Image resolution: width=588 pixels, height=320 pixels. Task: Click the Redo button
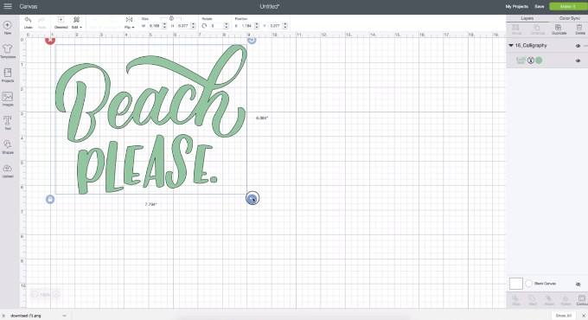point(42,22)
